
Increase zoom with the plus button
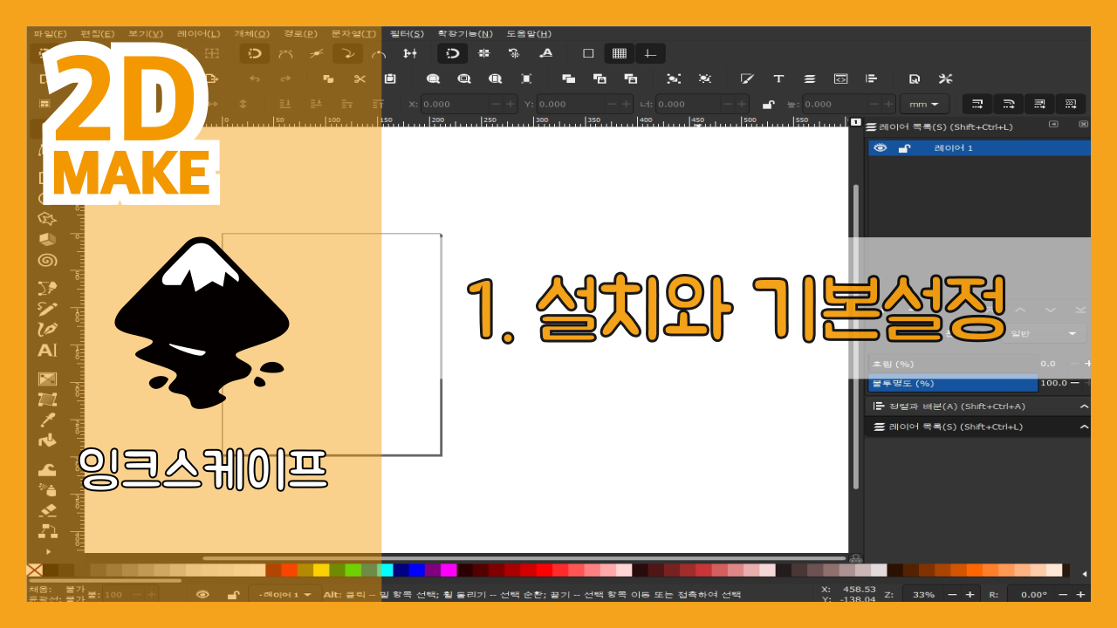(x=970, y=595)
